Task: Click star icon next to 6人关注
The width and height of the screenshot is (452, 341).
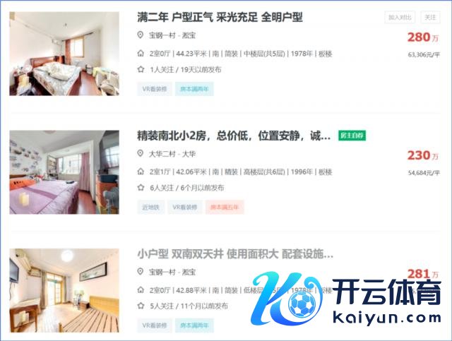Action: (141, 188)
